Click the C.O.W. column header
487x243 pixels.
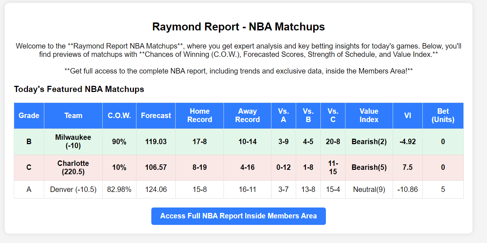(x=119, y=116)
